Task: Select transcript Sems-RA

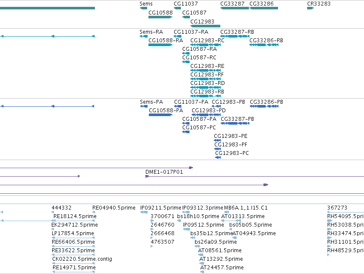Action: (x=143, y=36)
